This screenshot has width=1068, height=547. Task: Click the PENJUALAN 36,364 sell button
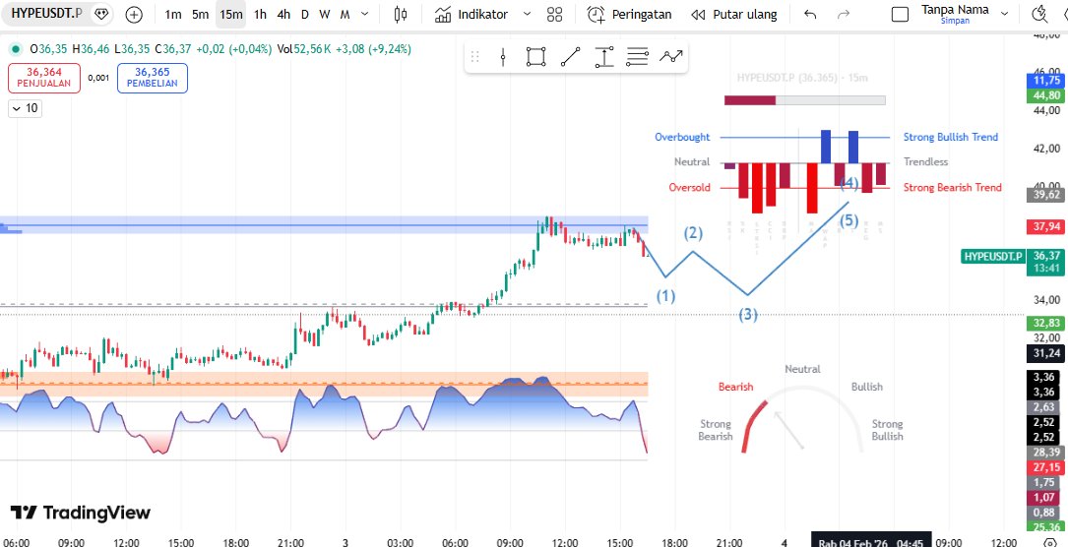click(44, 78)
